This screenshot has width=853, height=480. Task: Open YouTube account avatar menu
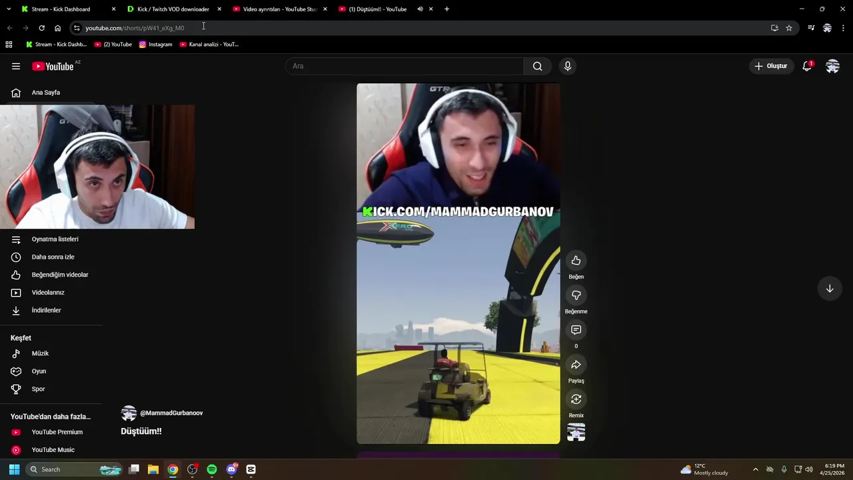[x=832, y=66]
